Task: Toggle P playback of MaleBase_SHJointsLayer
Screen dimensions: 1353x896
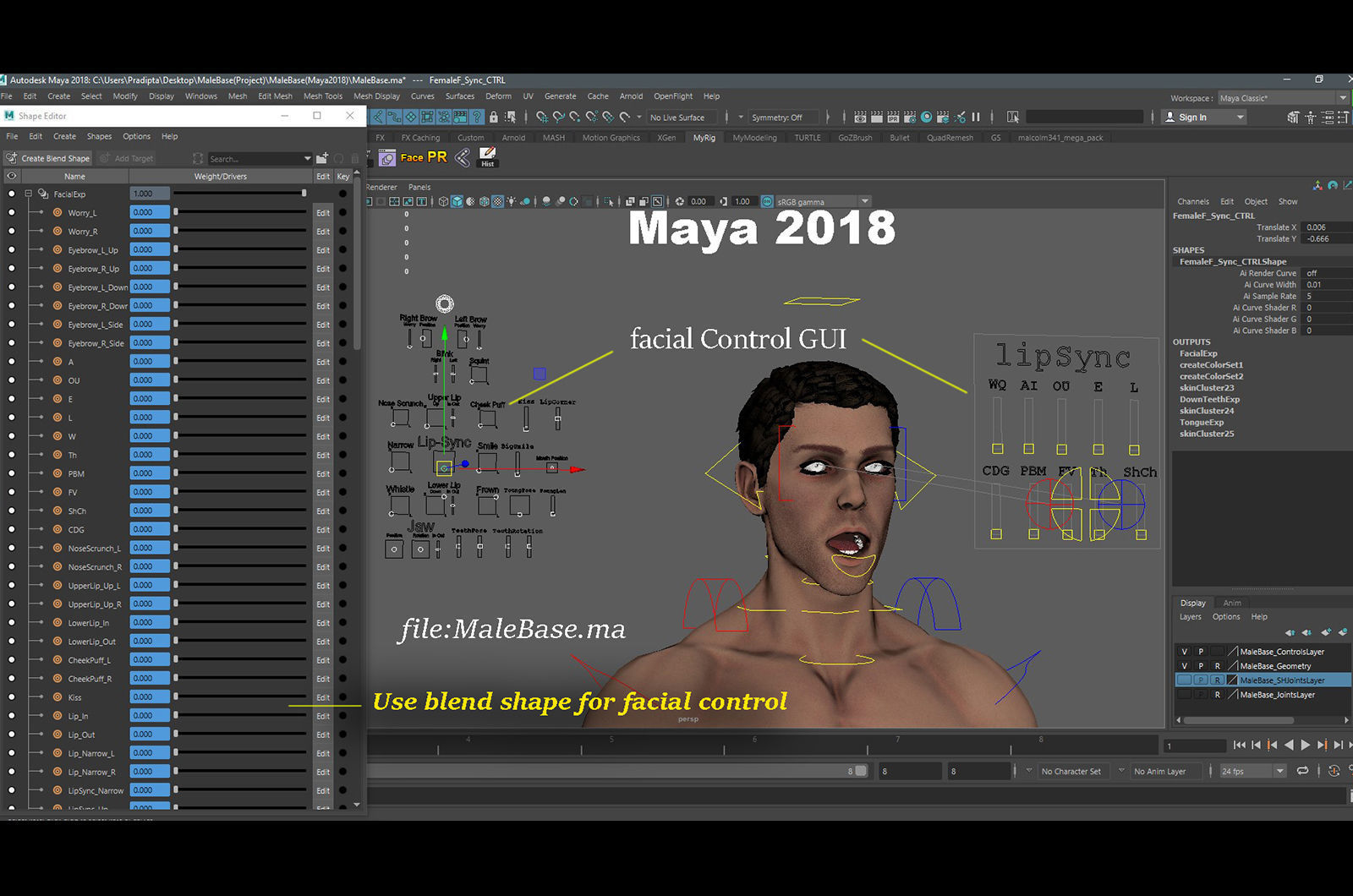Action: coord(1200,680)
